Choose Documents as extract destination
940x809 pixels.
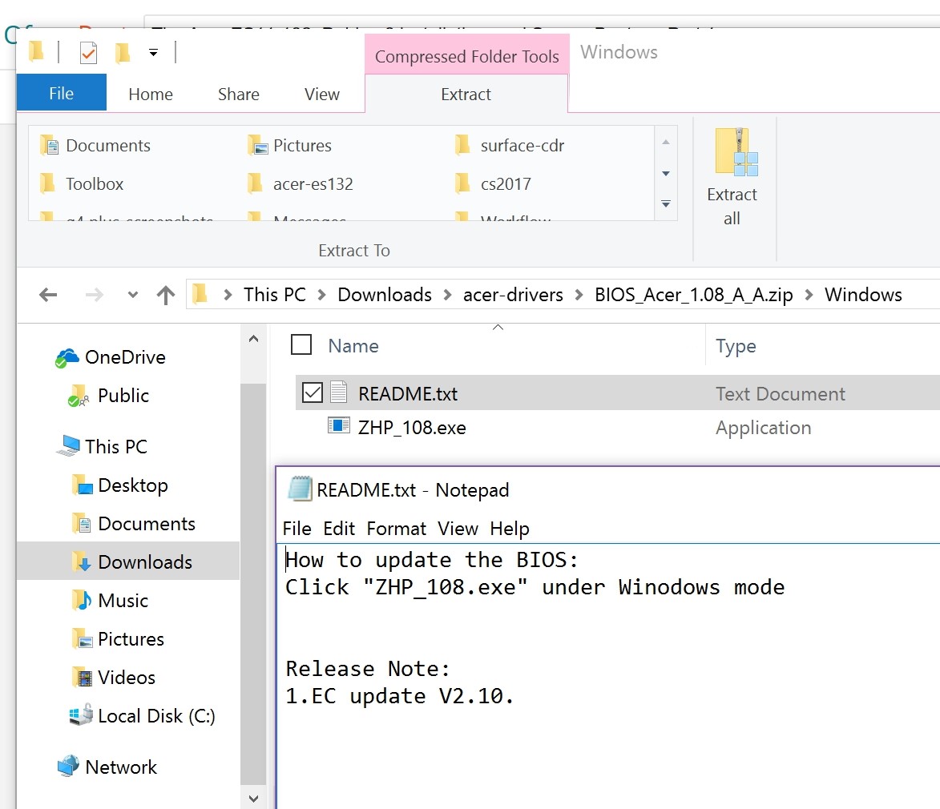point(96,146)
